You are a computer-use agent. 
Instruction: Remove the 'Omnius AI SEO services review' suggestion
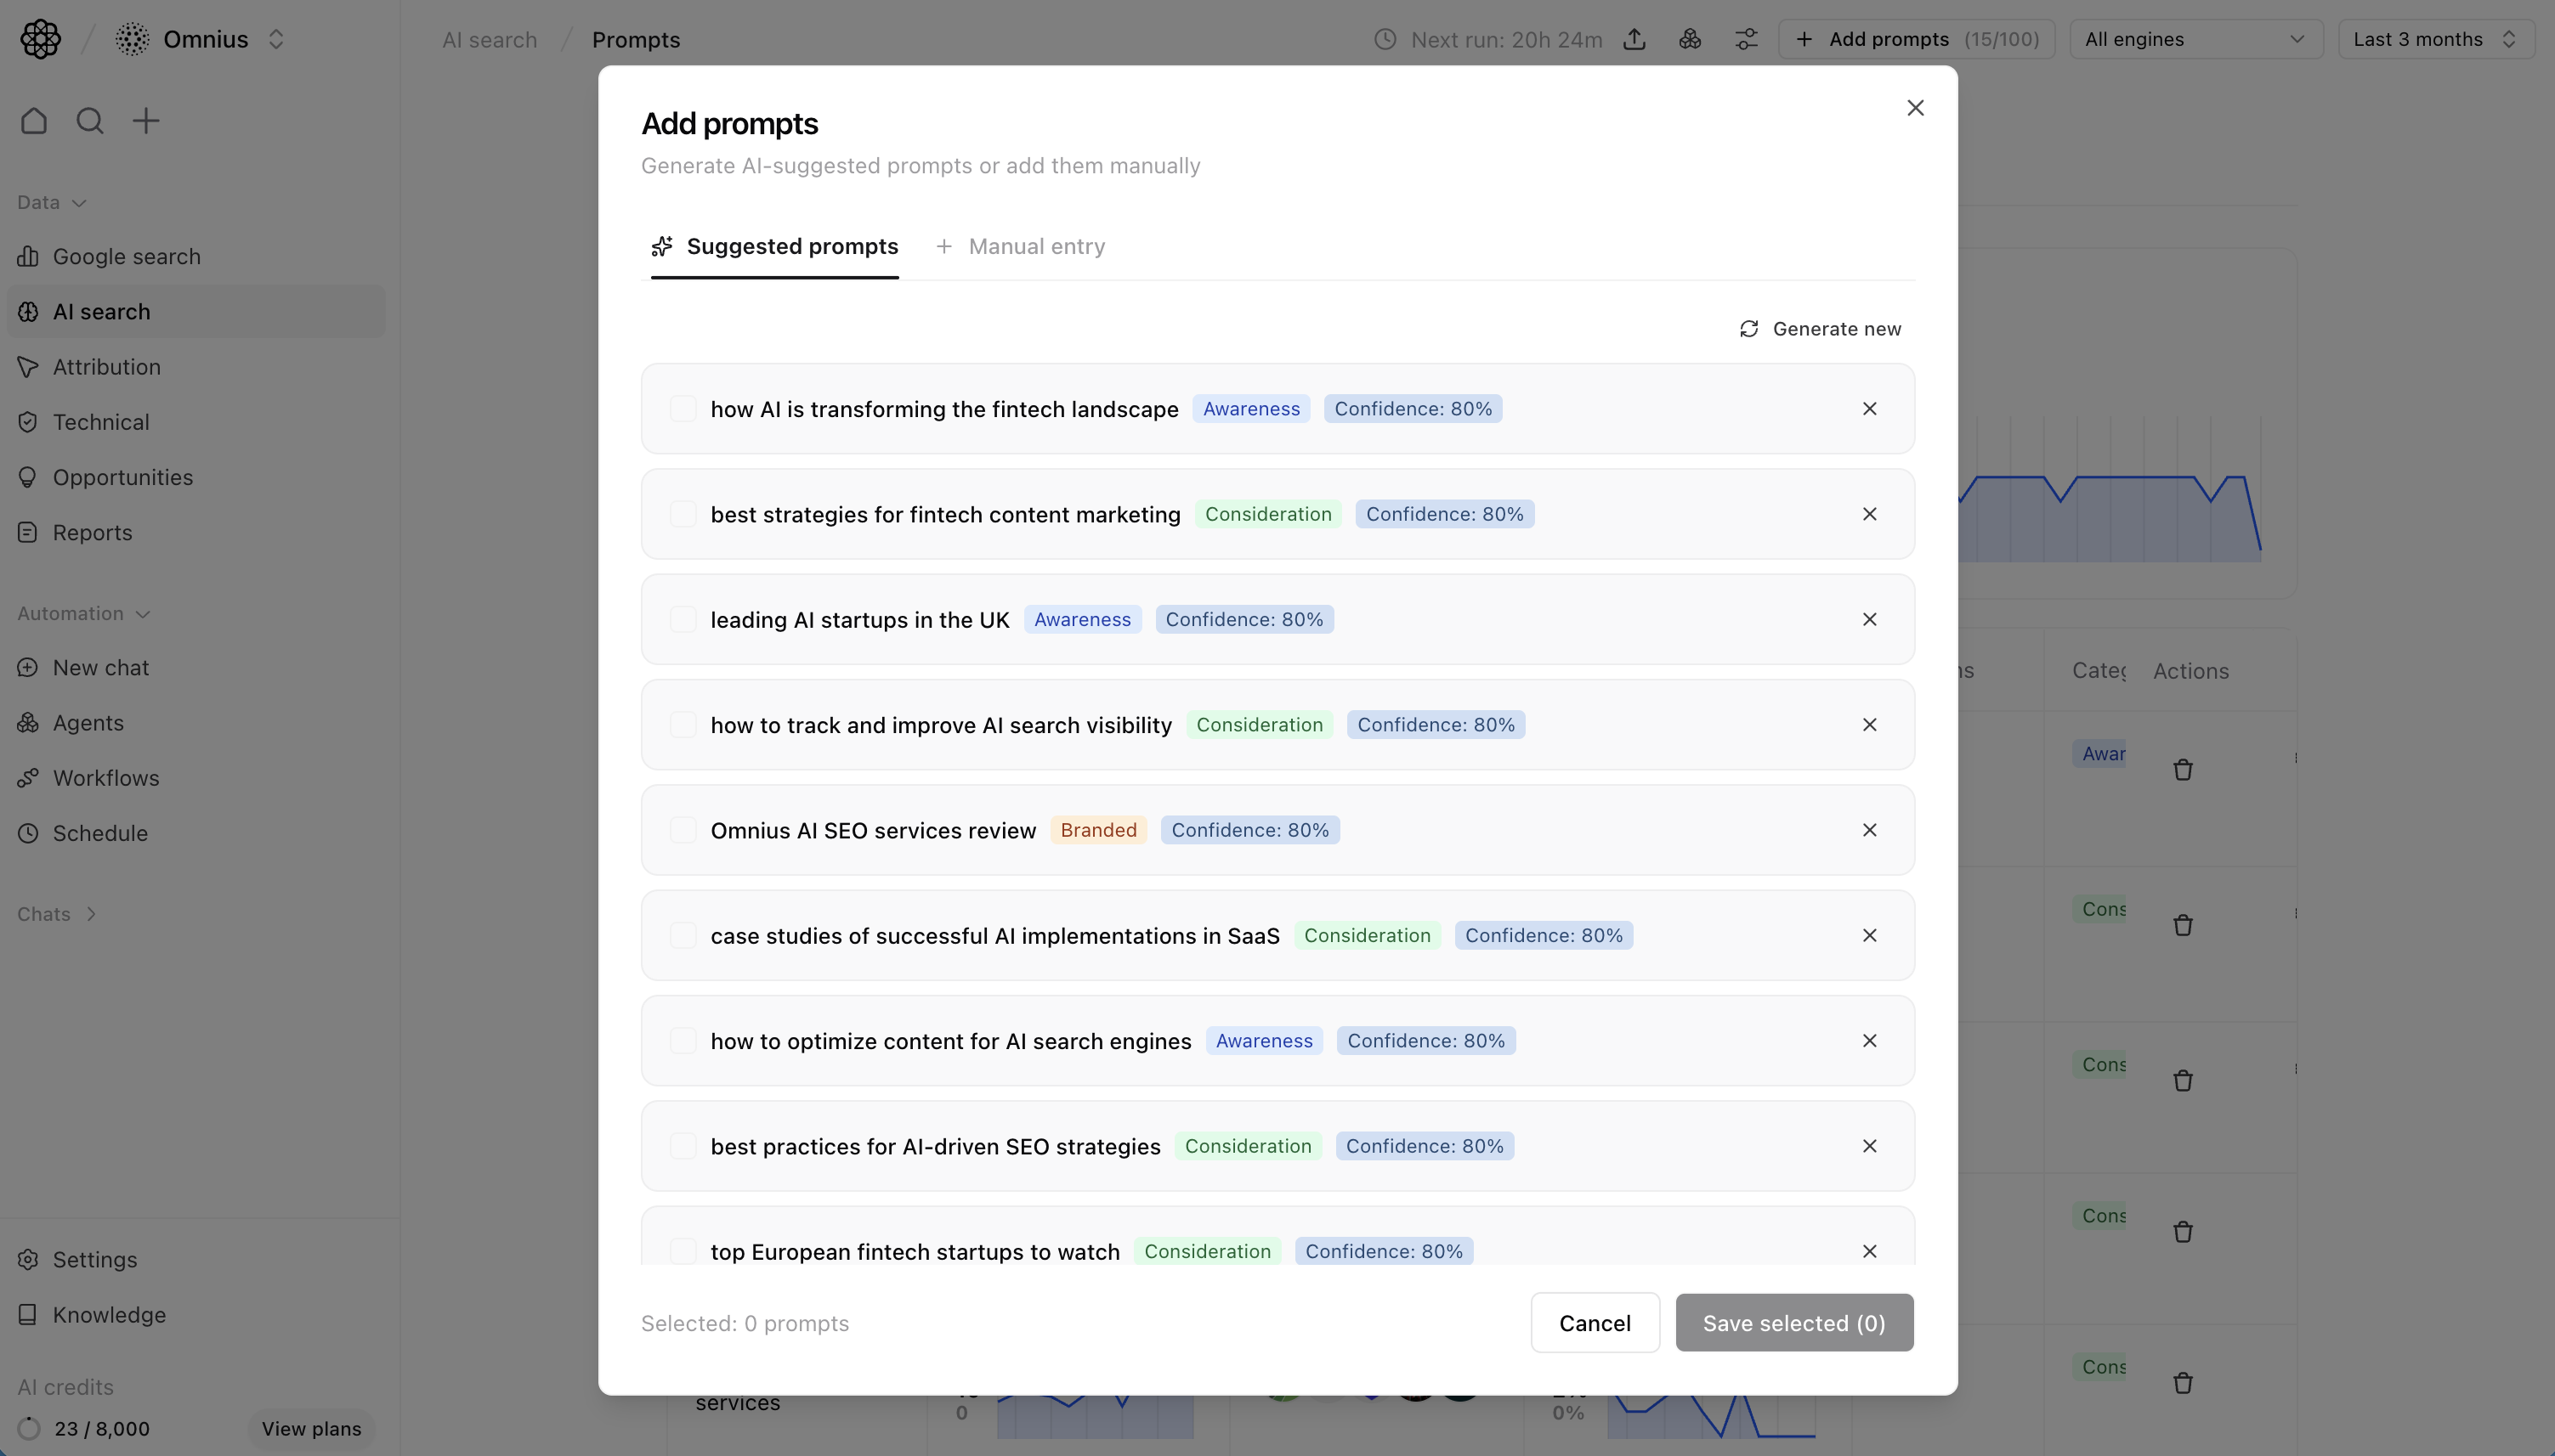[1869, 830]
